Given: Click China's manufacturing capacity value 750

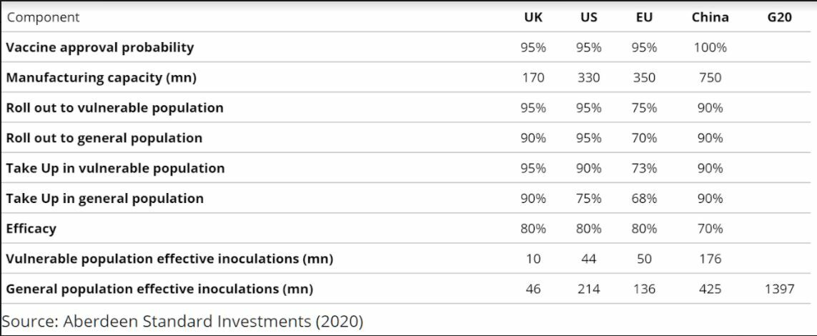Looking at the screenshot, I should pyautogui.click(x=710, y=77).
